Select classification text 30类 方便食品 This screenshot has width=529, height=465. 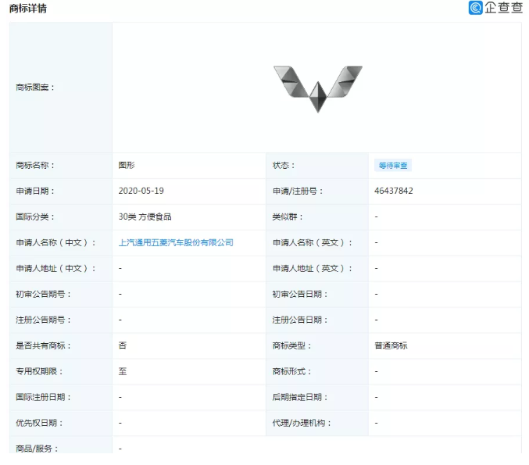click(145, 216)
